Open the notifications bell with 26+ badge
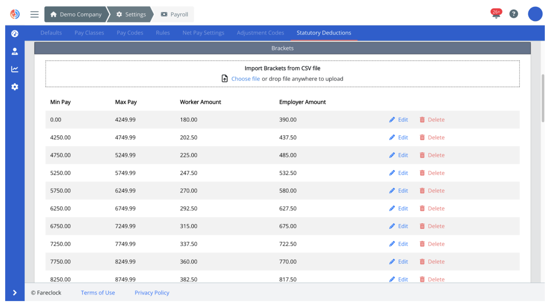550x308 pixels. pos(496,14)
